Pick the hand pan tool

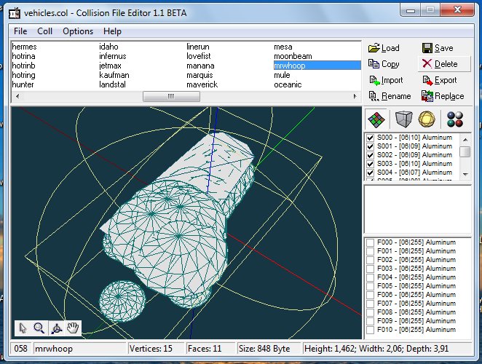[73, 328]
